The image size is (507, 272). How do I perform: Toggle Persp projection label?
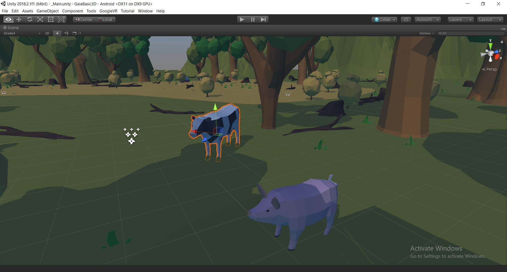pyautogui.click(x=489, y=69)
